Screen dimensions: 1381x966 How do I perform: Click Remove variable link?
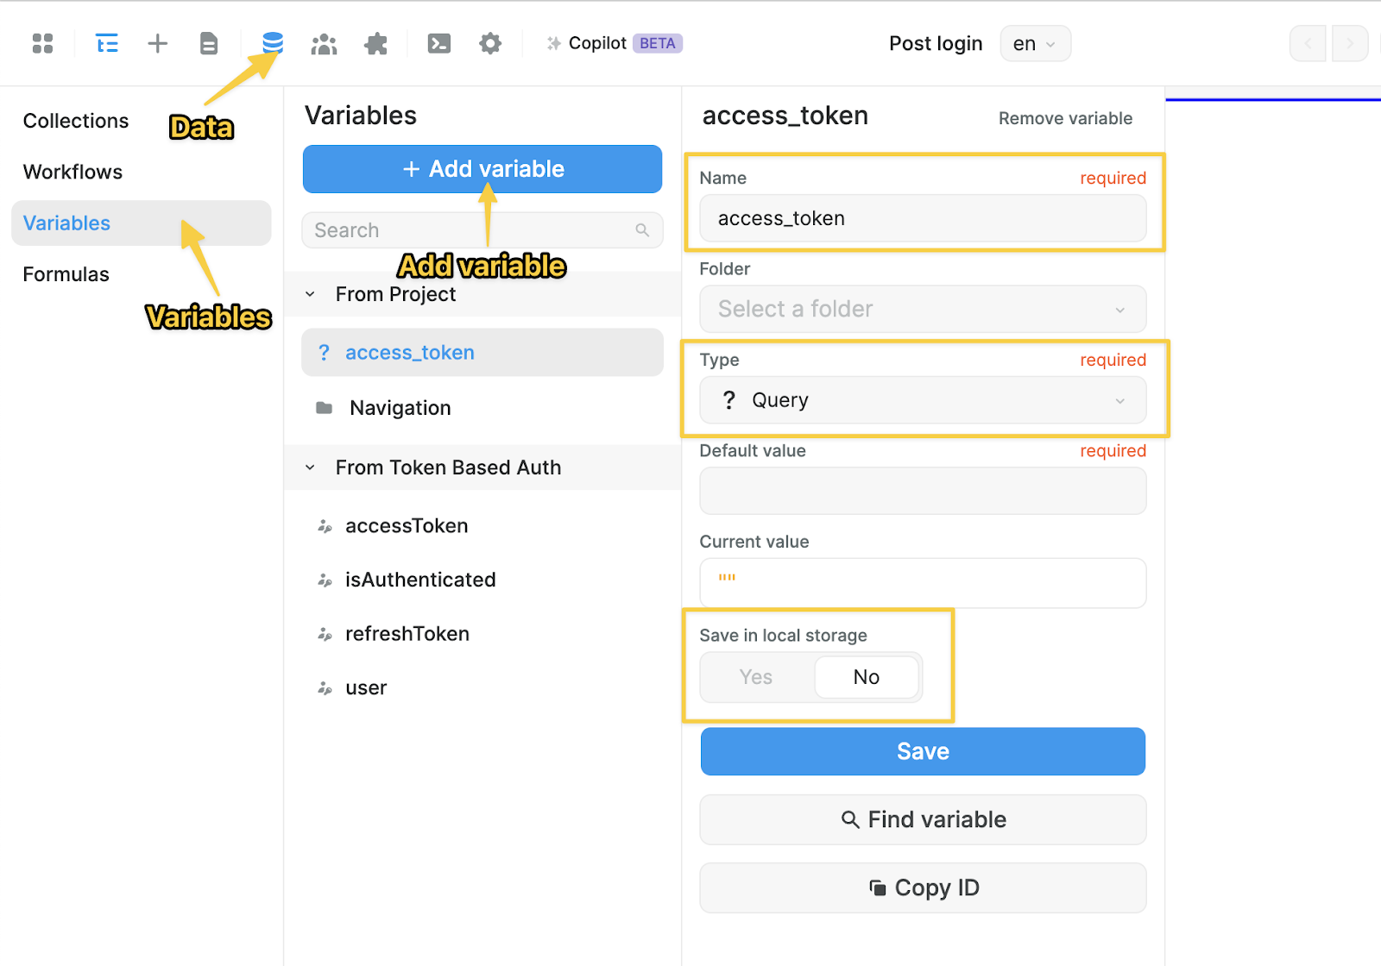click(1064, 118)
